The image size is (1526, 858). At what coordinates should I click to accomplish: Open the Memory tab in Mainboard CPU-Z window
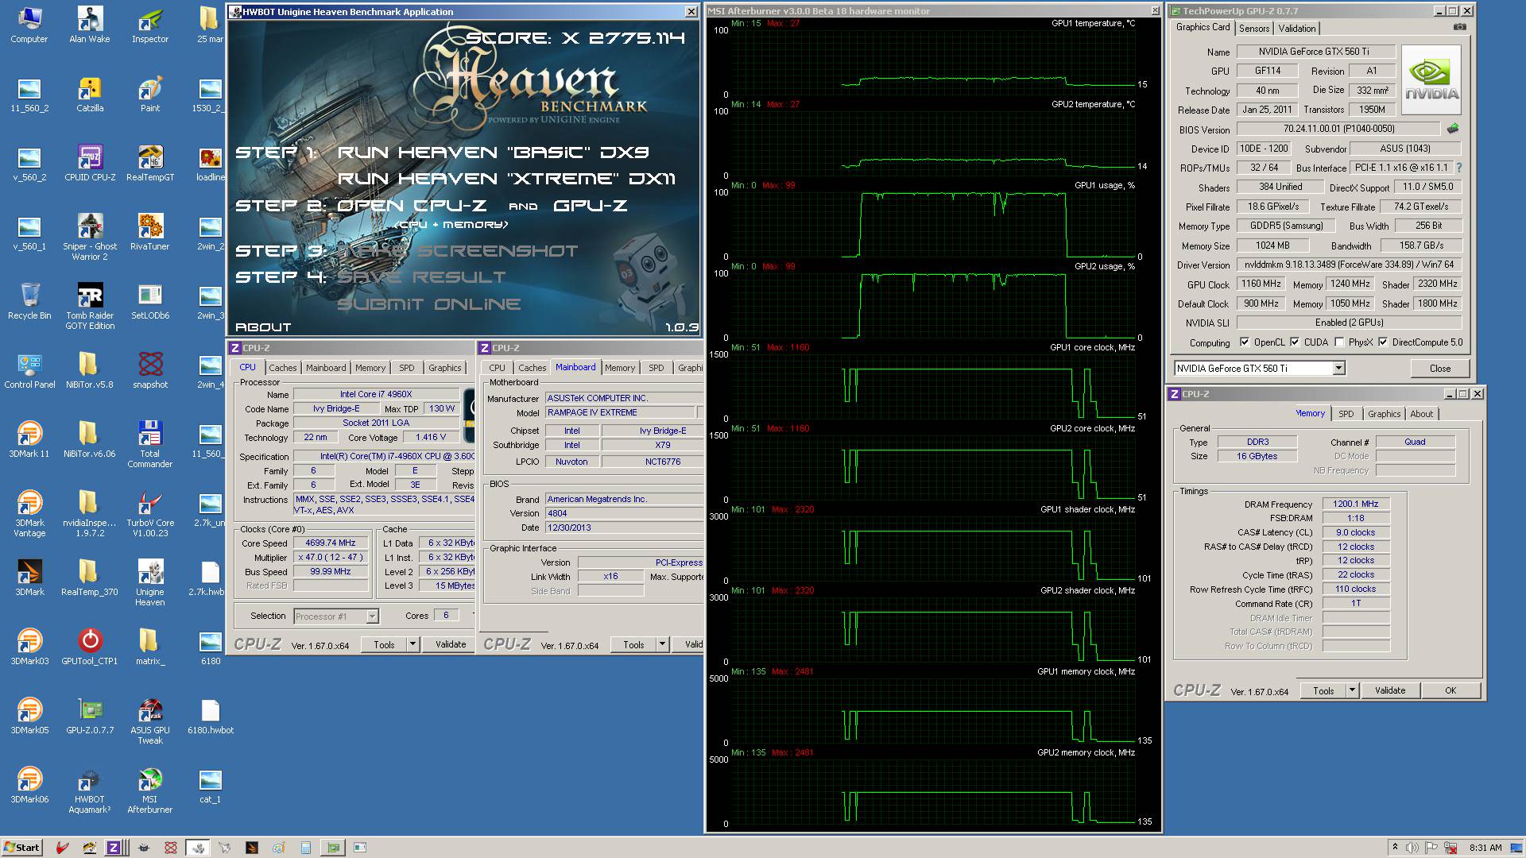coord(619,368)
